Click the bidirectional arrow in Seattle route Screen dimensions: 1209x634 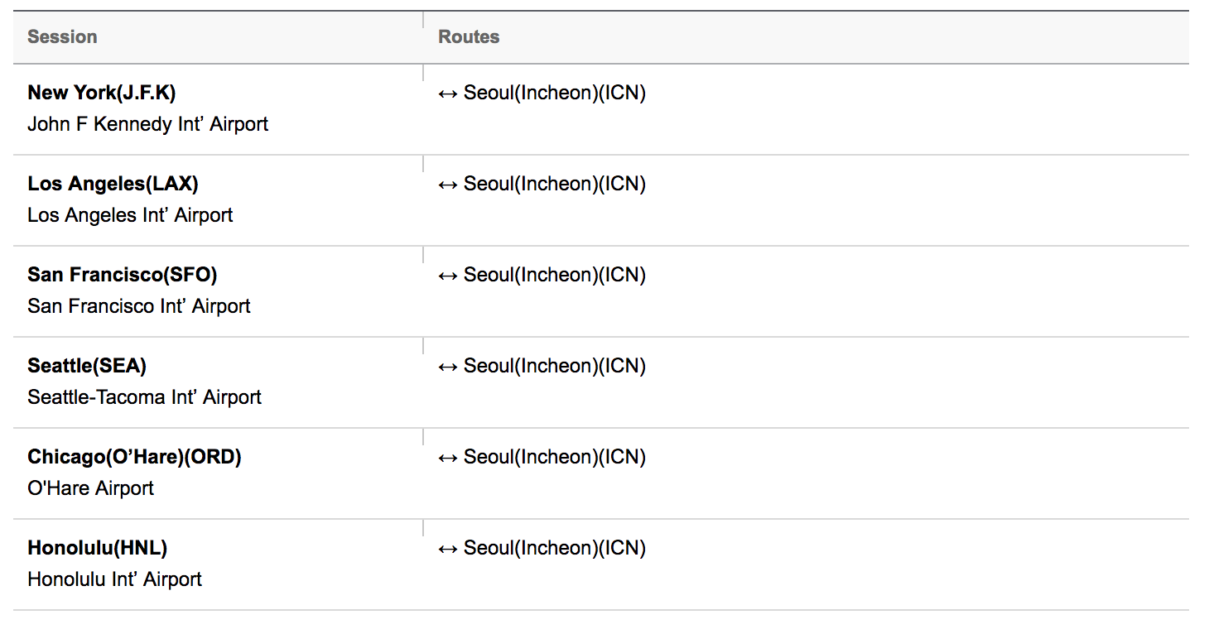[448, 367]
